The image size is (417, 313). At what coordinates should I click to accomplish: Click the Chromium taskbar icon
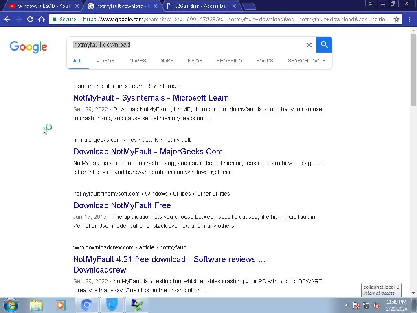[86, 305]
